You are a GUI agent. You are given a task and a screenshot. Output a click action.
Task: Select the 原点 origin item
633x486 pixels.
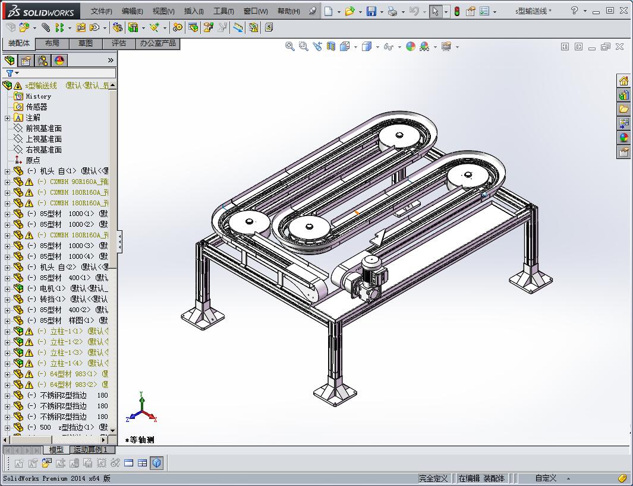point(33,160)
